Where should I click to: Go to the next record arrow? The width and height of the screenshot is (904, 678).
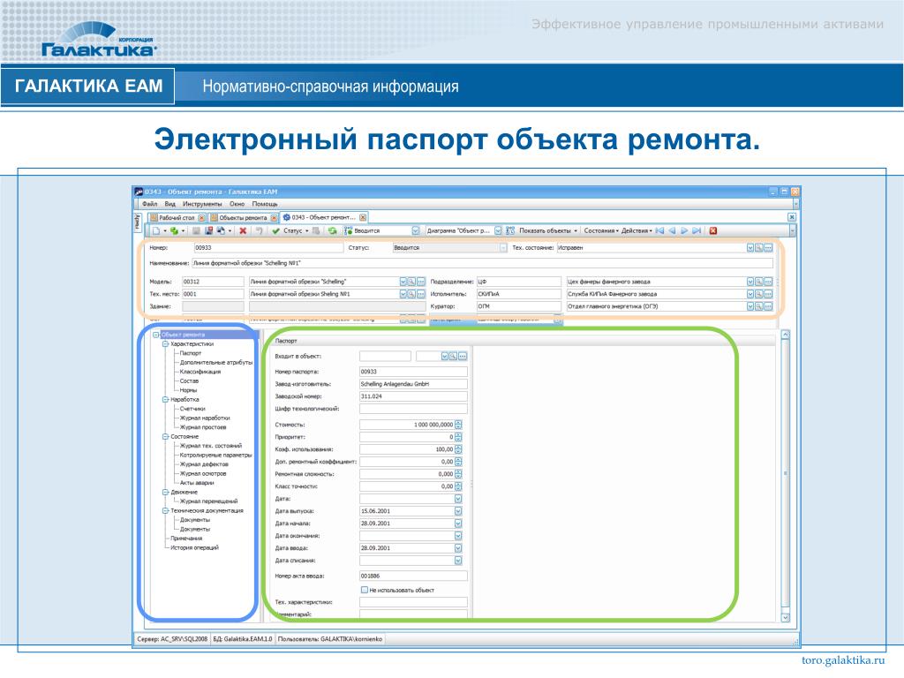click(684, 230)
